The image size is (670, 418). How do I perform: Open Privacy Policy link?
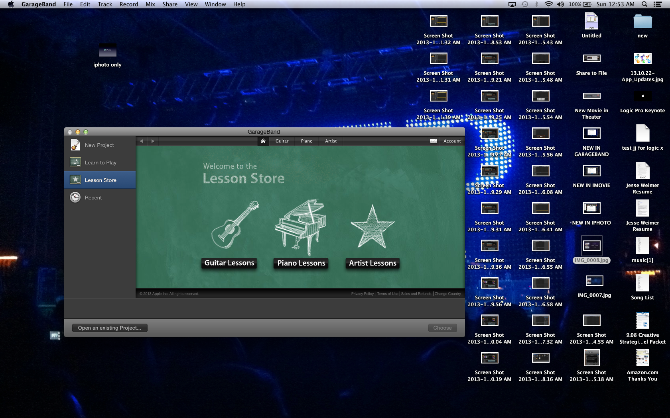point(363,294)
